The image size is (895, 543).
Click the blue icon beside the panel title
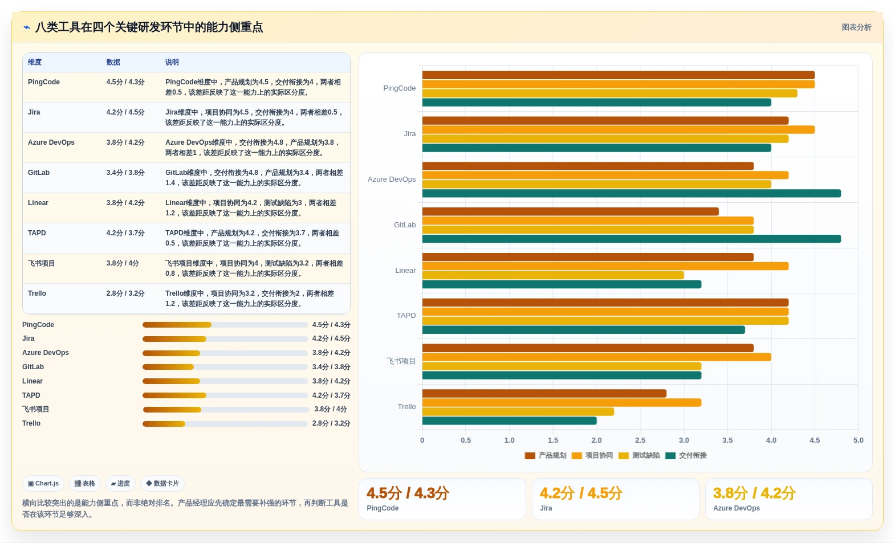27,27
